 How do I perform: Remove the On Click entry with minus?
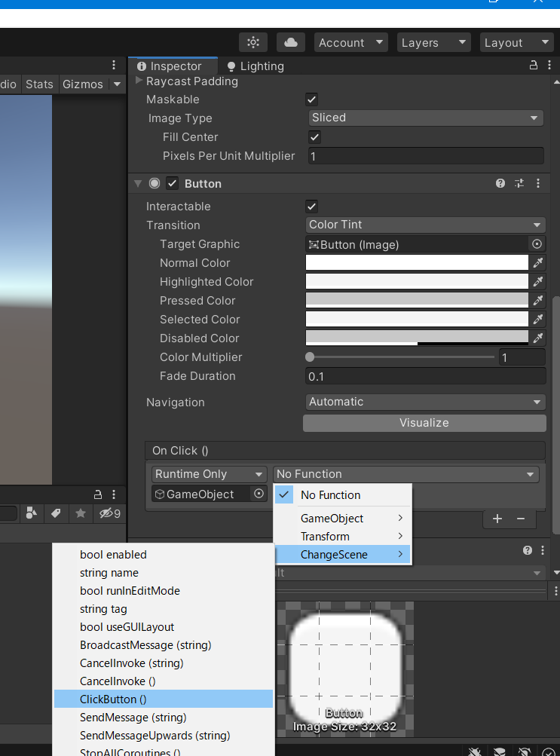pos(521,519)
